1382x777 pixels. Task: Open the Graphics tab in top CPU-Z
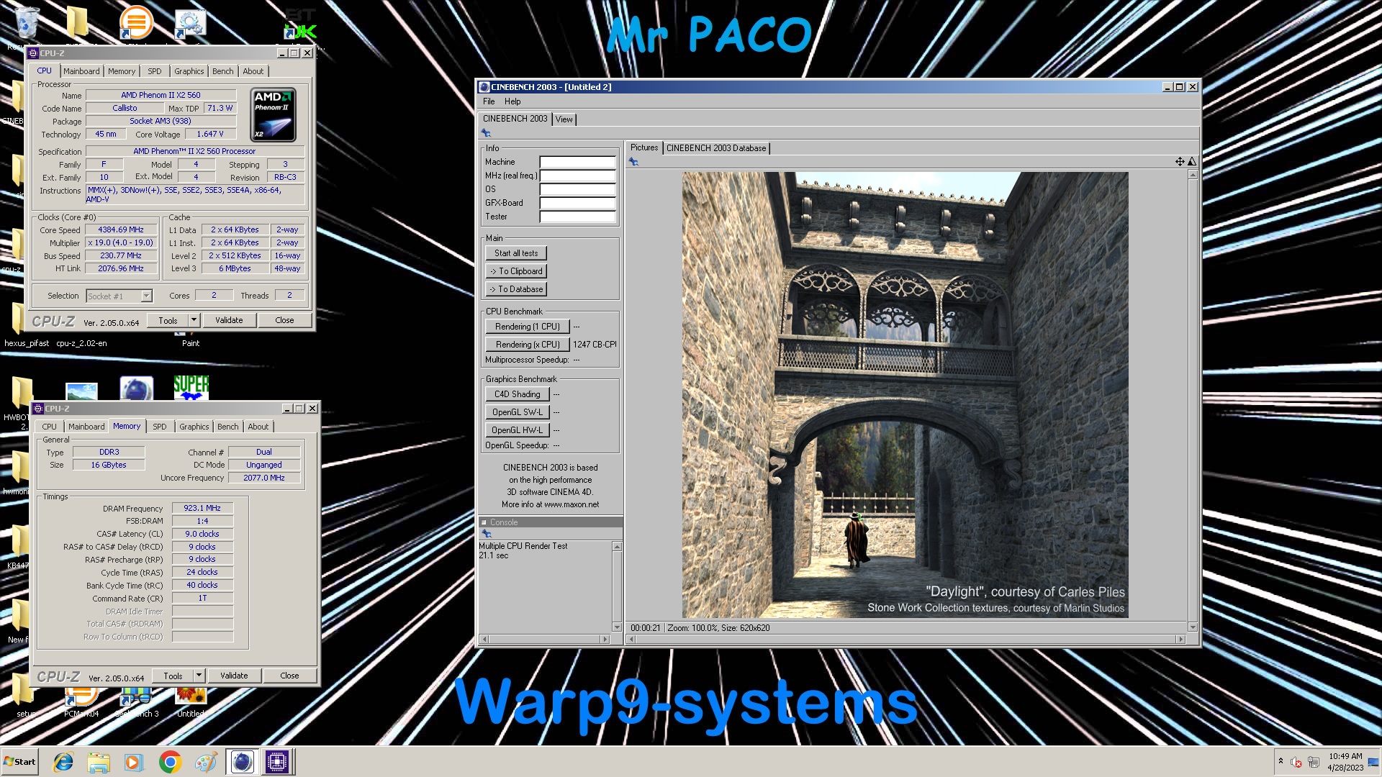pyautogui.click(x=189, y=71)
